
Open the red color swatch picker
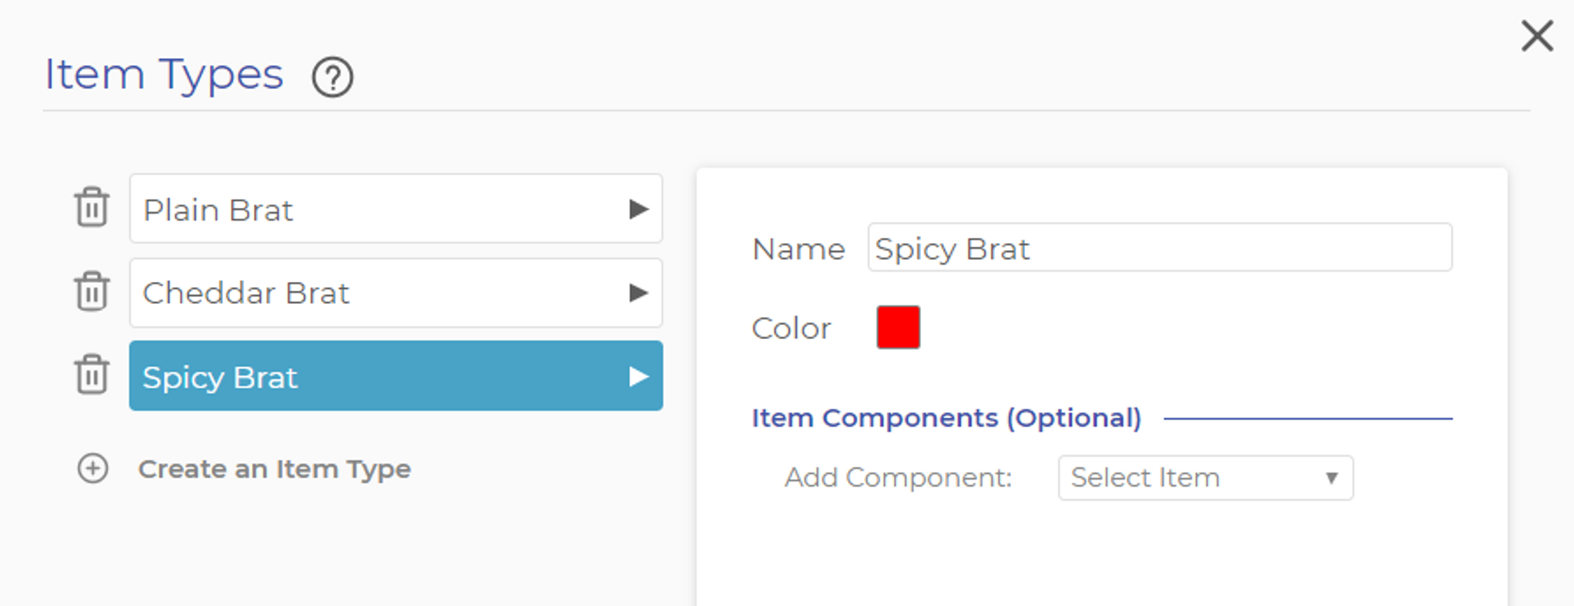point(897,328)
